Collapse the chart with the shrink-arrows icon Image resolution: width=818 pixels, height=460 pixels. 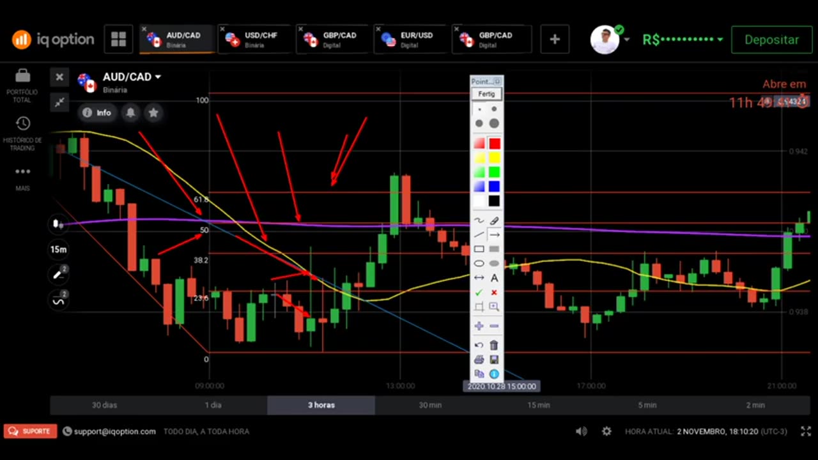[59, 102]
